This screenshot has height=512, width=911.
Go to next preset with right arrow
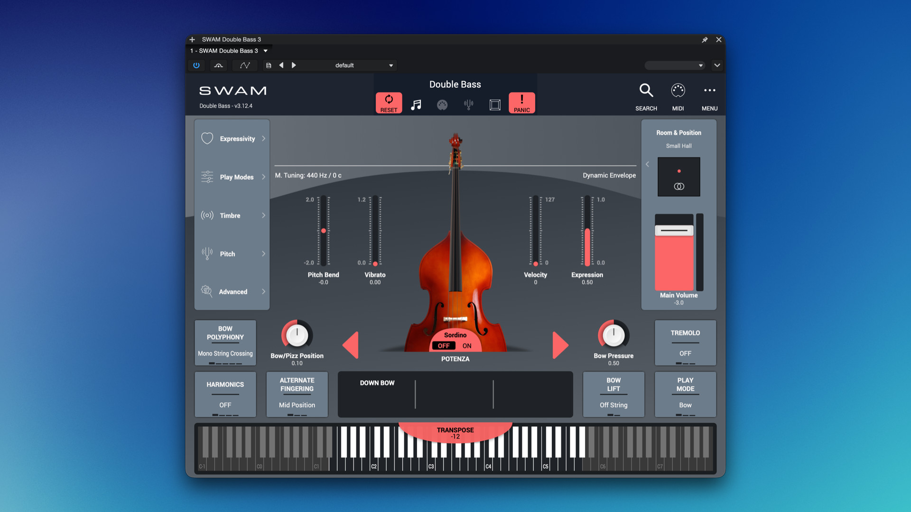294,65
